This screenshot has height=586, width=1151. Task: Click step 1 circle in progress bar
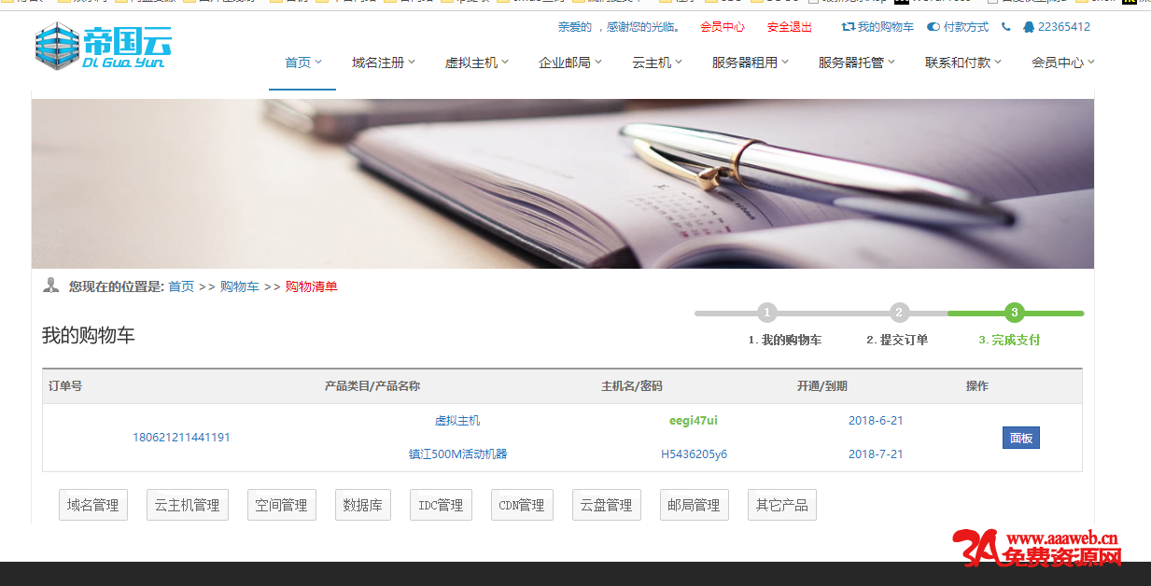766,313
